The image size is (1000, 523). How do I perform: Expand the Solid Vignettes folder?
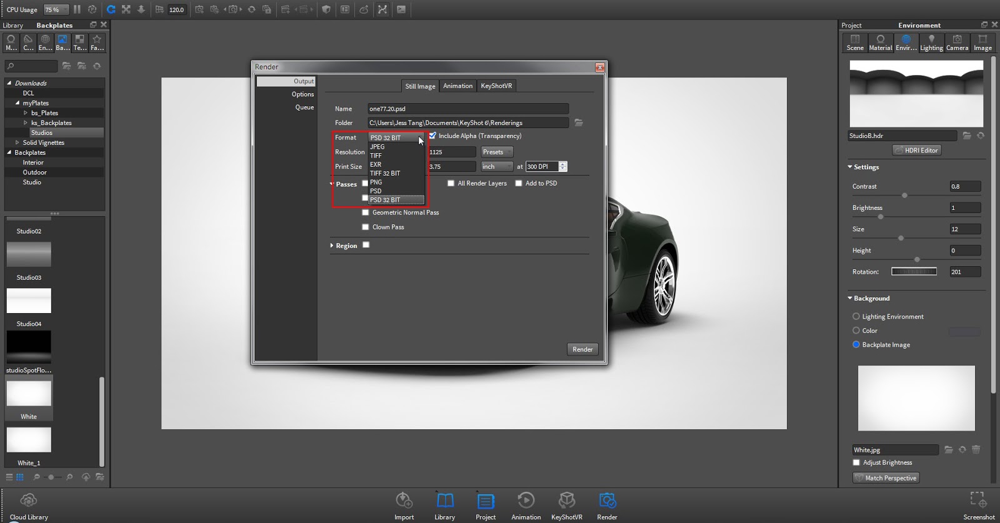(17, 142)
